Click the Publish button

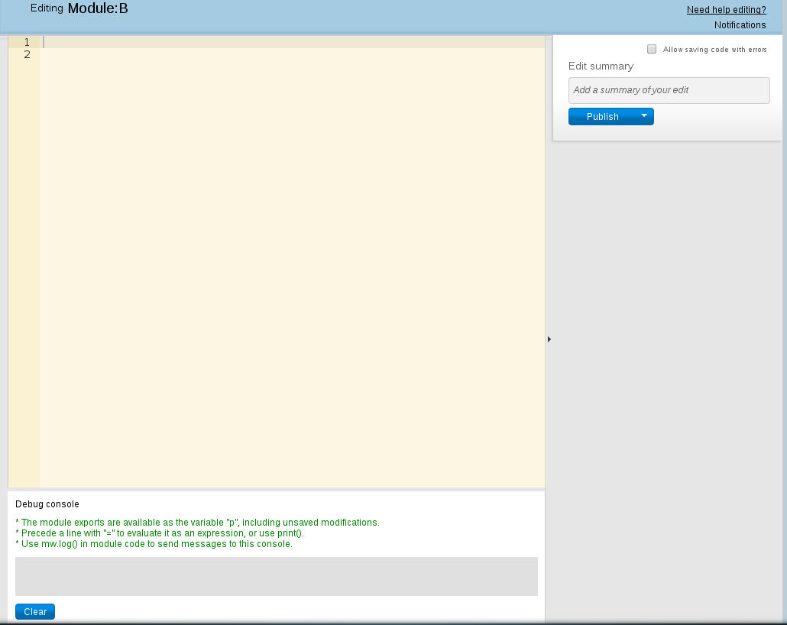pos(602,117)
